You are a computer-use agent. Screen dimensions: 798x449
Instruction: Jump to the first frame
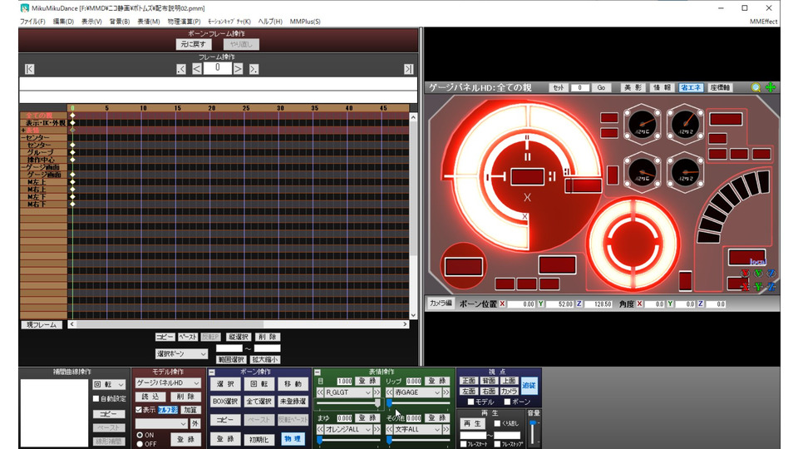tap(30, 69)
